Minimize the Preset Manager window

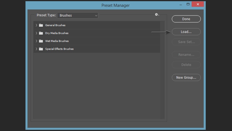coord(181,5)
